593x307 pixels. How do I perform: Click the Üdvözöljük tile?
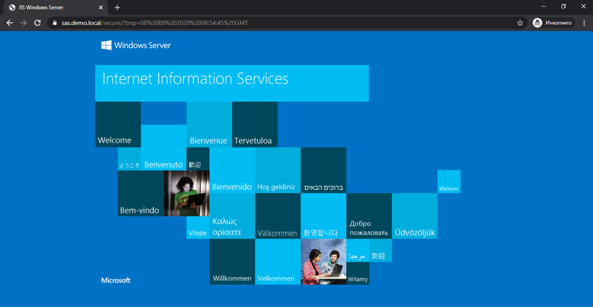coord(415,216)
